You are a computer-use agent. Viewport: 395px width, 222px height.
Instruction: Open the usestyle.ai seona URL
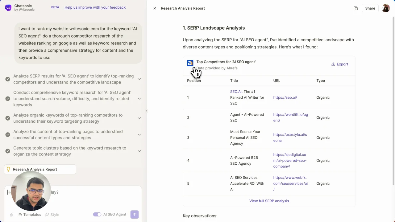pos(290,138)
